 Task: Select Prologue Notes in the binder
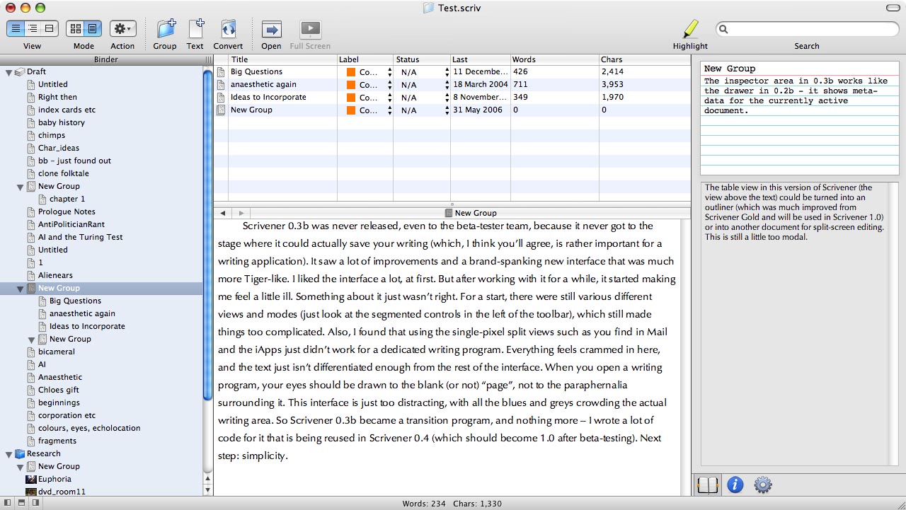pos(67,211)
